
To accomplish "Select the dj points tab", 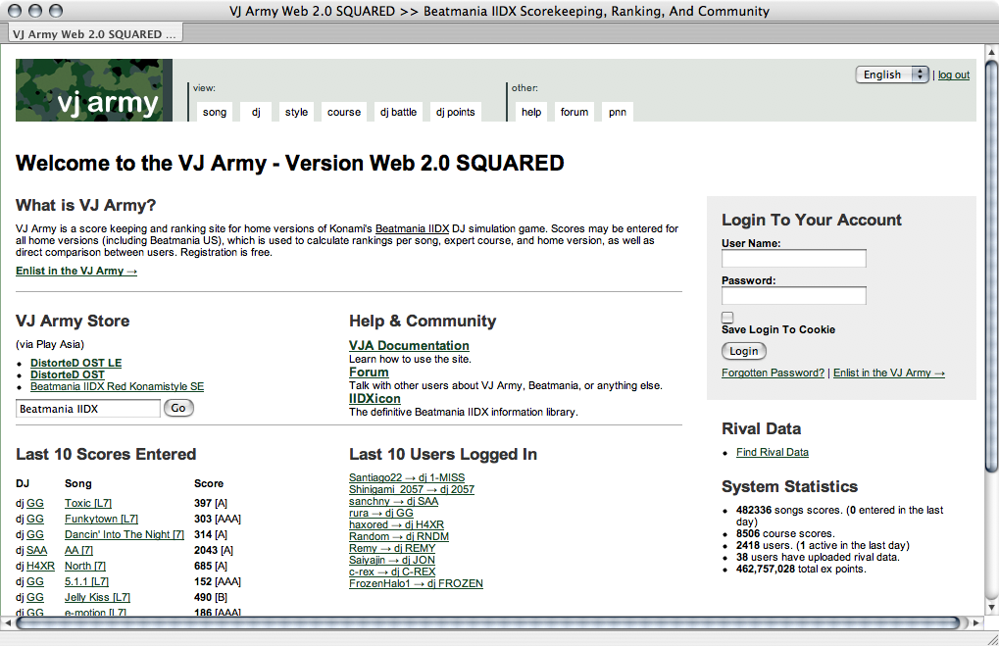I will click(455, 112).
